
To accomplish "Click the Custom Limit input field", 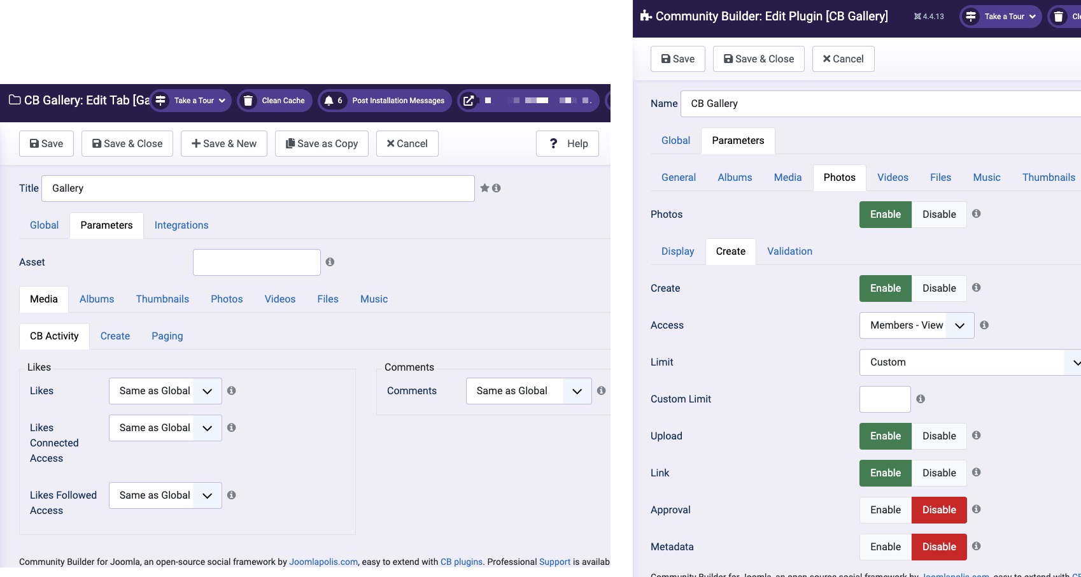I will pos(885,399).
